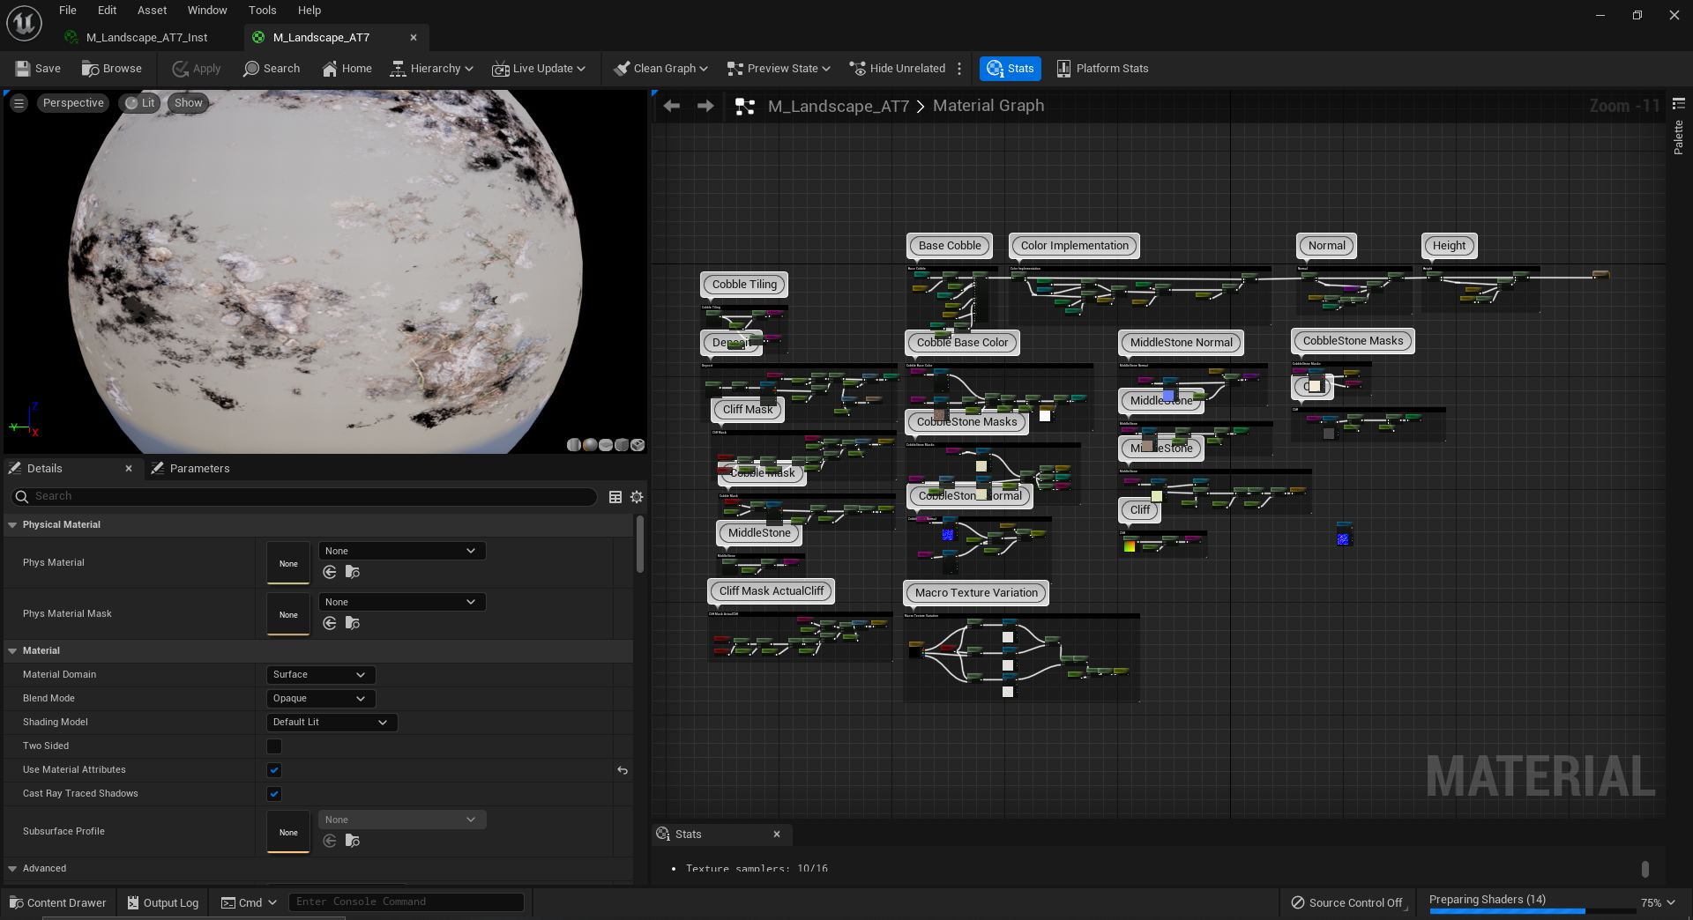Open the Blend Mode dropdown
Image resolution: width=1693 pixels, height=920 pixels.
coord(320,699)
